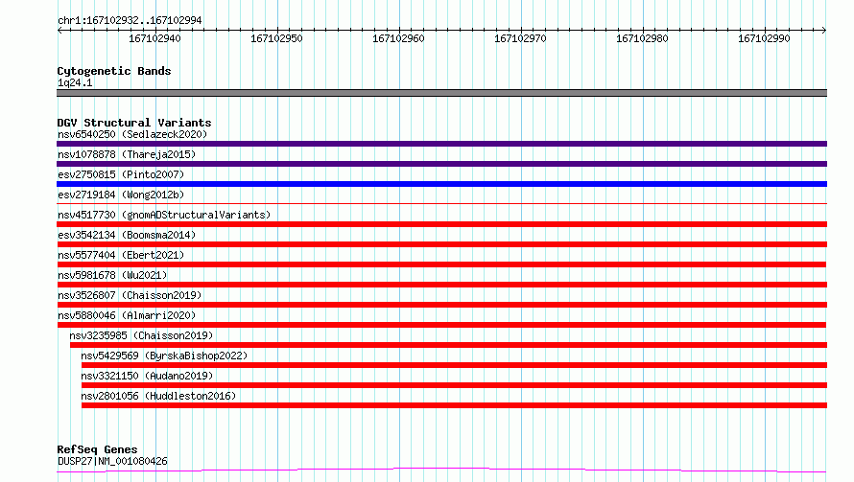The width and height of the screenshot is (854, 482).
Task: Click the red bar under nsv4517730
Action: coord(441,224)
